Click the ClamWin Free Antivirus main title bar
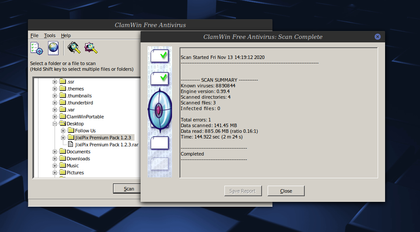The height and width of the screenshot is (232, 420). pyautogui.click(x=150, y=25)
